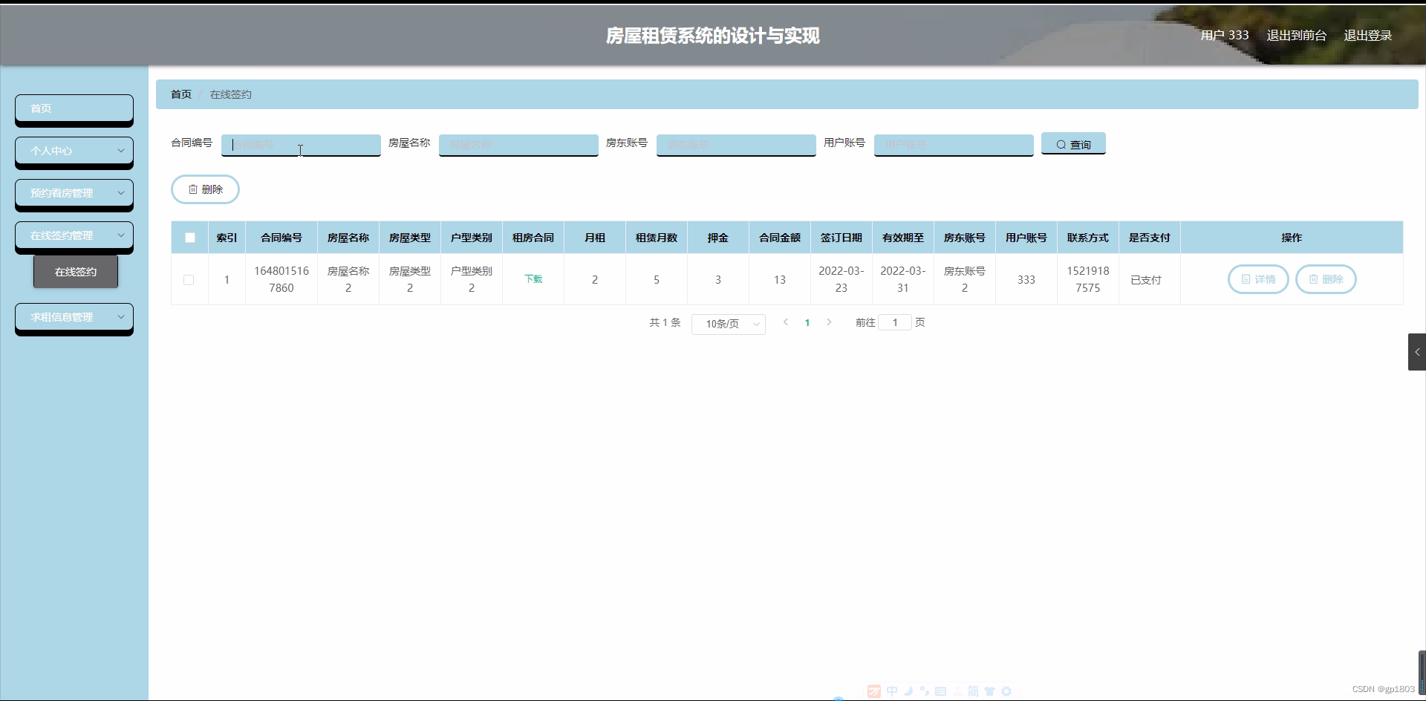
Task: Click the trash icon on the top 删除 button
Action: pos(194,189)
